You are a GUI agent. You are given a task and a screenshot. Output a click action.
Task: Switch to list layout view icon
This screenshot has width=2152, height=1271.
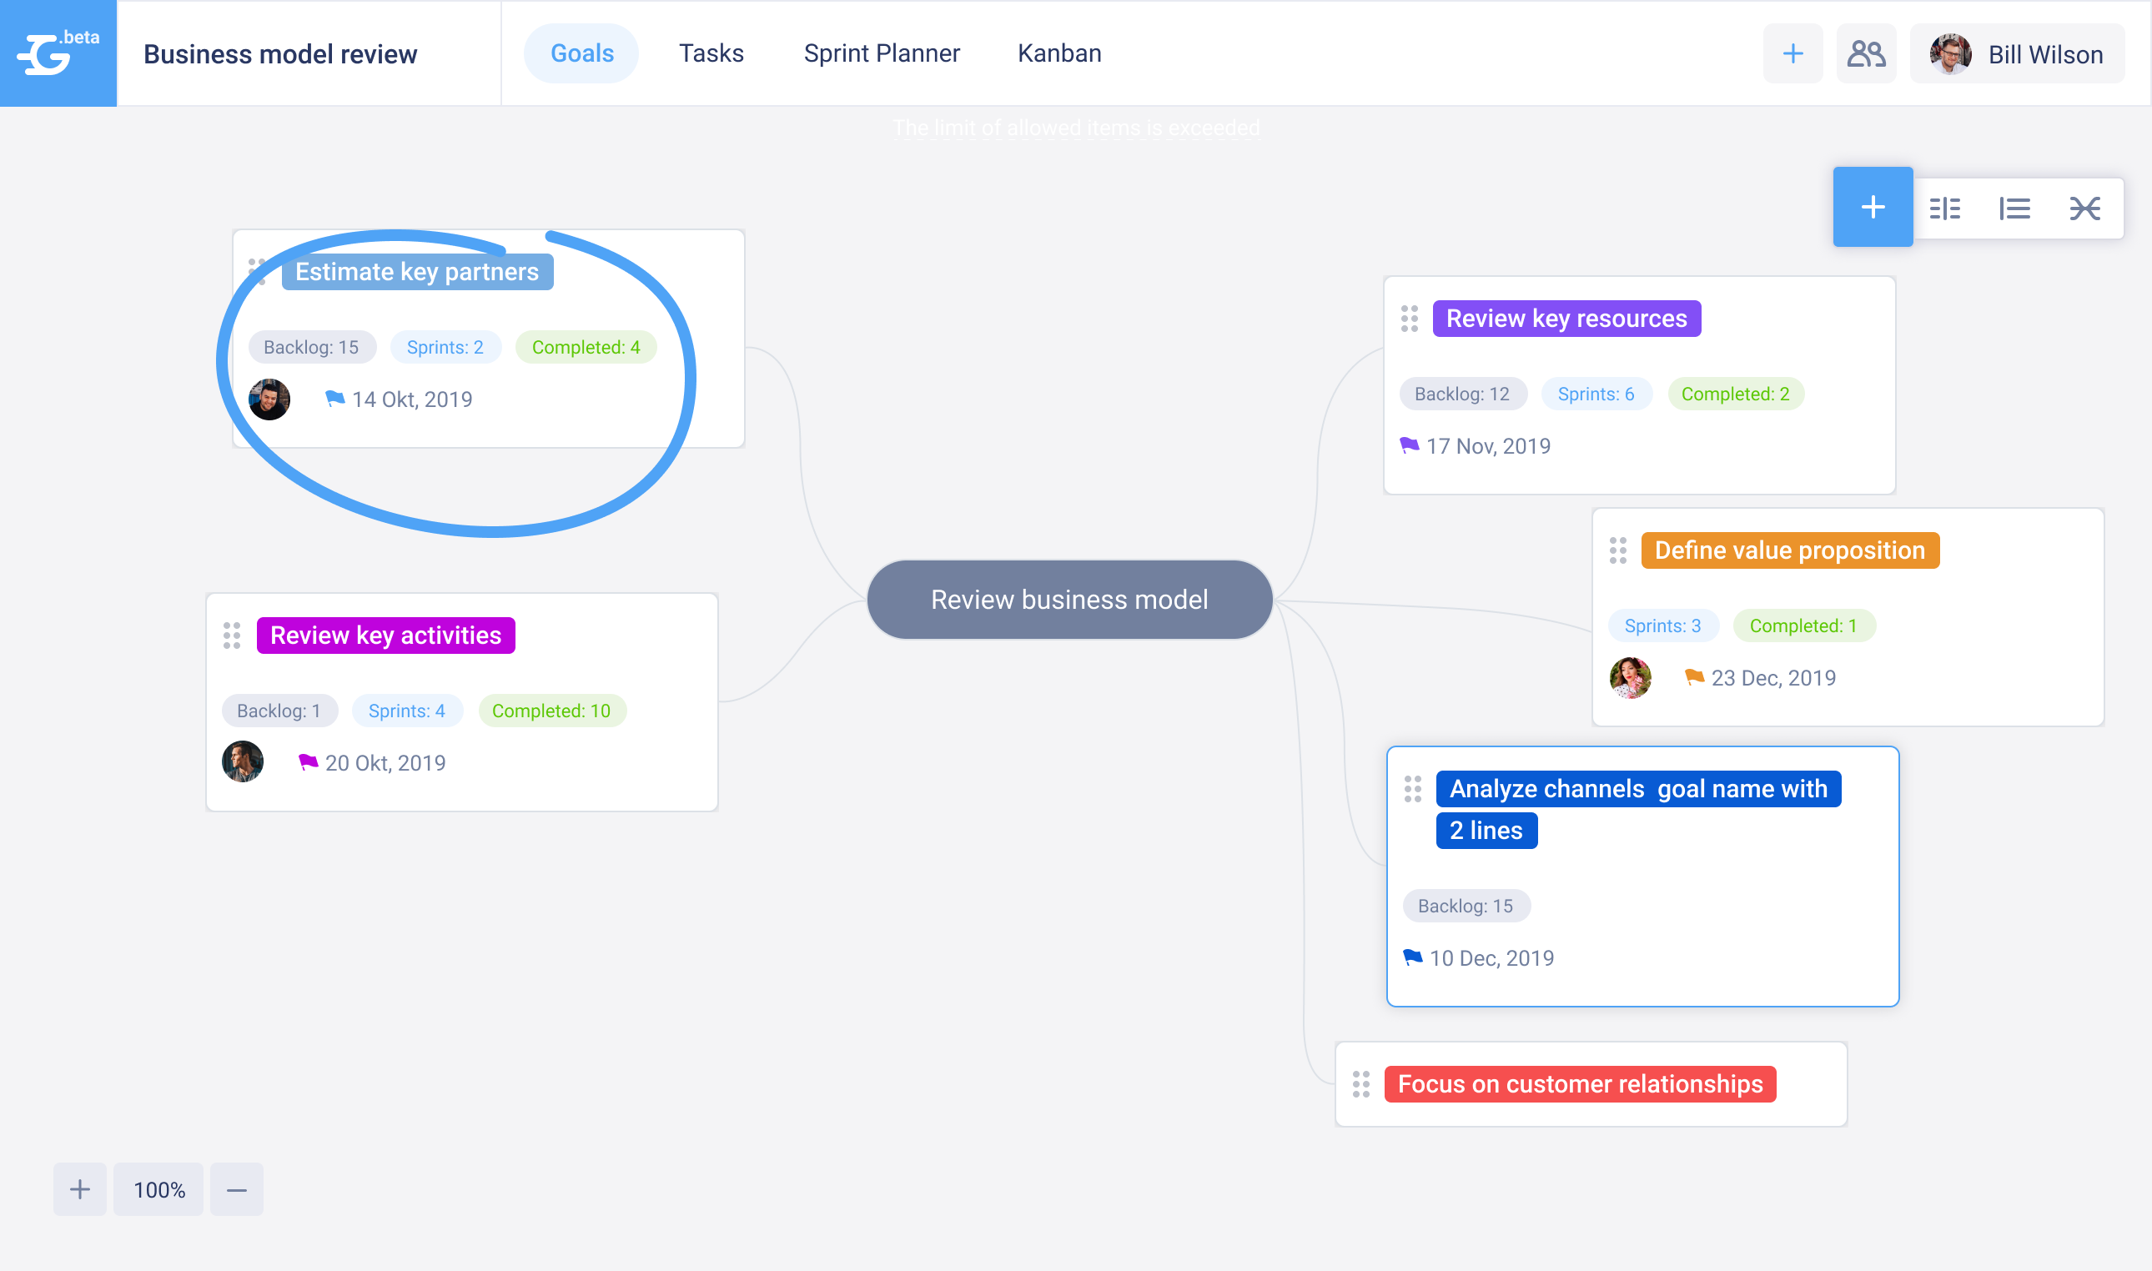coord(2014,208)
